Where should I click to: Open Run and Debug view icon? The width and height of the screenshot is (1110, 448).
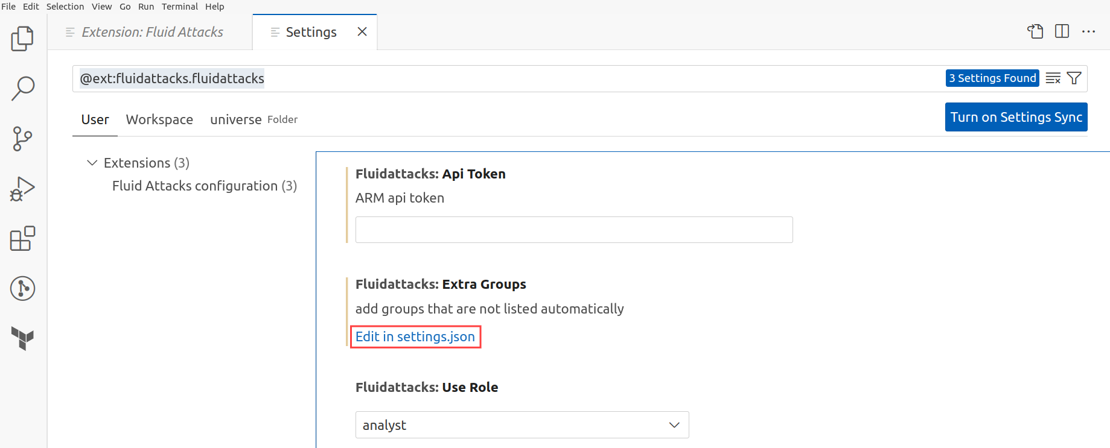(x=22, y=189)
